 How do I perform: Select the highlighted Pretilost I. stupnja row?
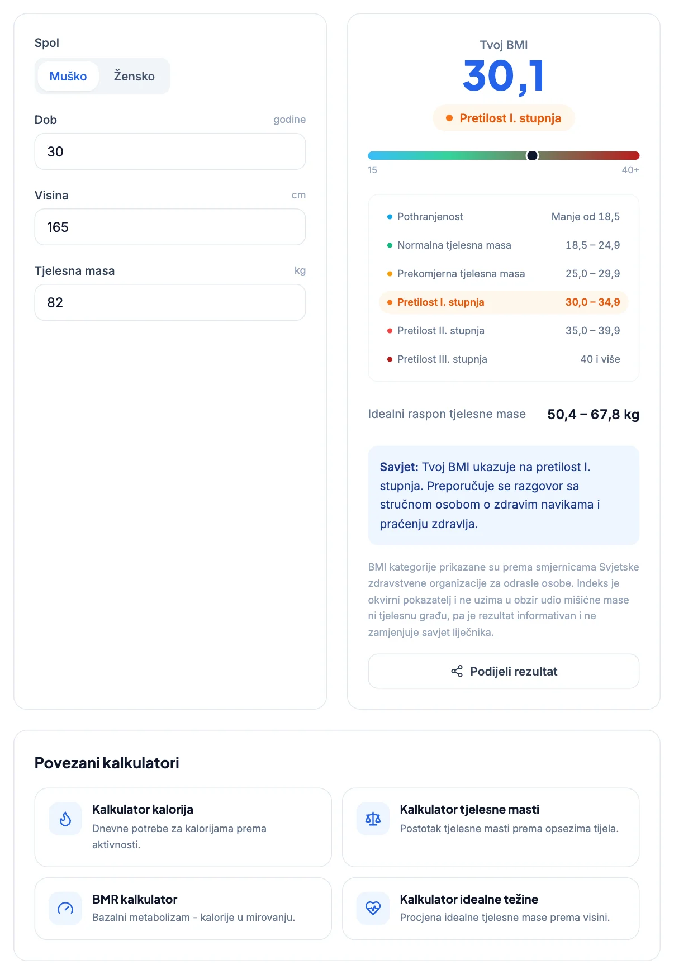point(504,302)
